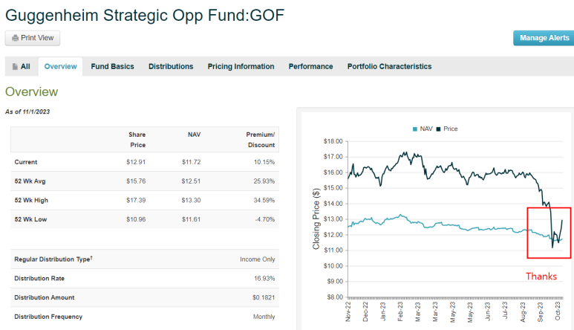
Task: Click 52 week average premium 25.93%
Action: tap(264, 181)
